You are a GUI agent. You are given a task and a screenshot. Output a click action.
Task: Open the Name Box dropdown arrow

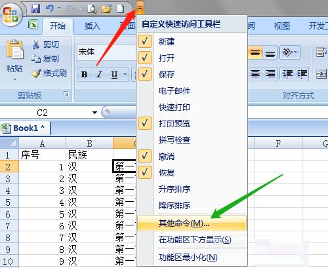[x=94, y=113]
